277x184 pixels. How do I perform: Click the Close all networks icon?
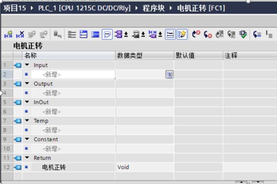tap(95, 34)
